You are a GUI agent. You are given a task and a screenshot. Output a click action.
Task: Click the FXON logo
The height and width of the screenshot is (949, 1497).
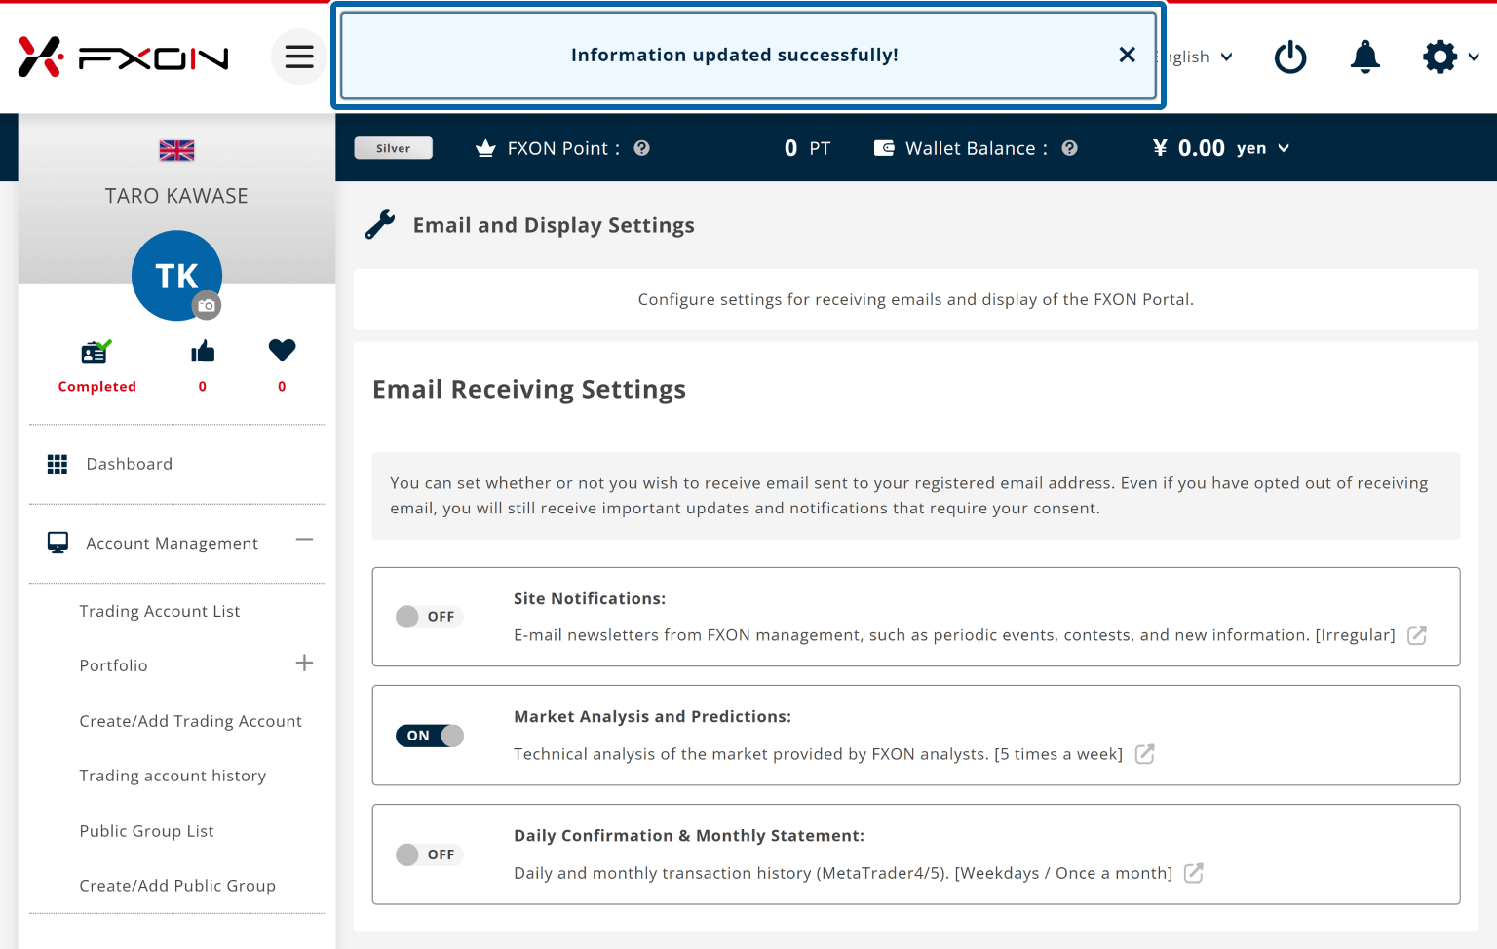[x=123, y=57]
